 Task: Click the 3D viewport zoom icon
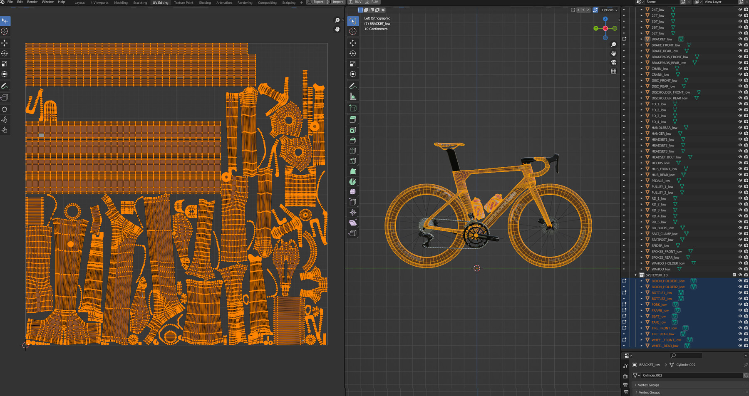613,45
